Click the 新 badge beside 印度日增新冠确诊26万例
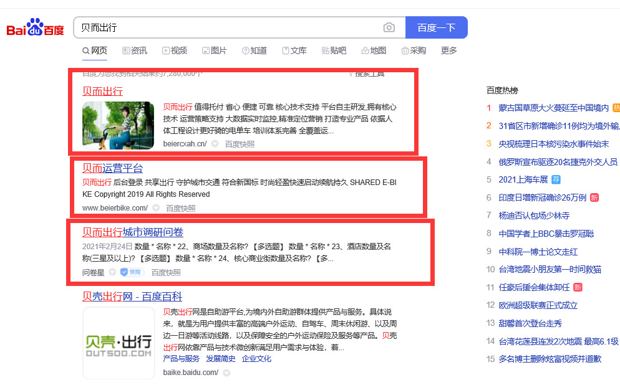Screen dimensions: 620x385 [x=594, y=198]
